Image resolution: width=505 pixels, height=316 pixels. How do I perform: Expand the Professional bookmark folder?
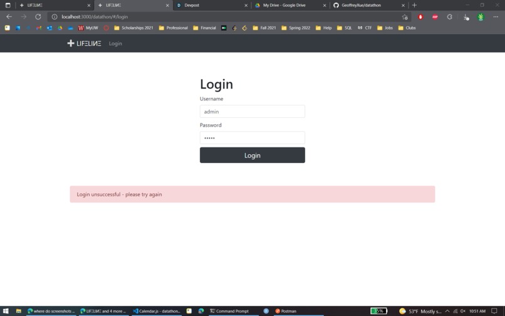pyautogui.click(x=174, y=28)
